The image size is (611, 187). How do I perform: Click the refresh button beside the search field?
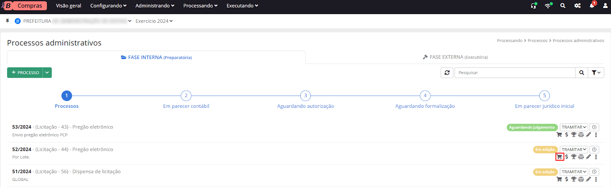click(447, 73)
